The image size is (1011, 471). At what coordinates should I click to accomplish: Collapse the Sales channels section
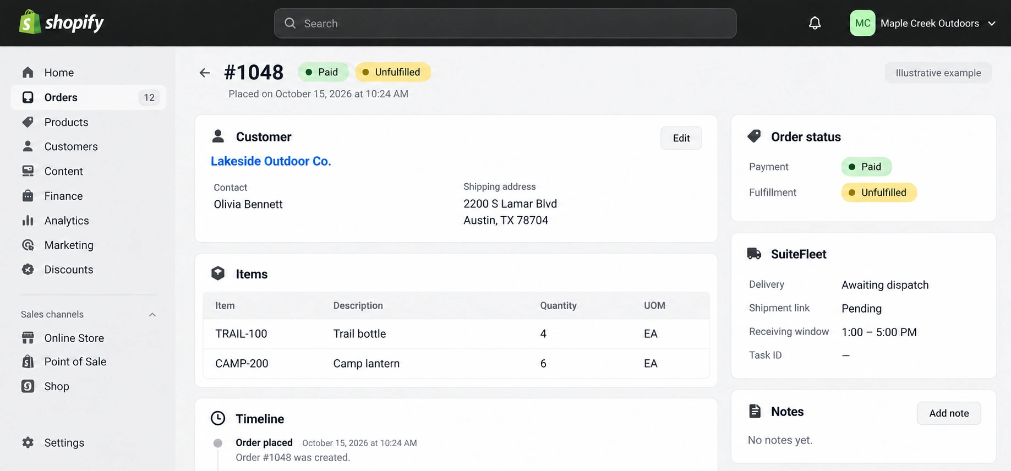tap(152, 315)
